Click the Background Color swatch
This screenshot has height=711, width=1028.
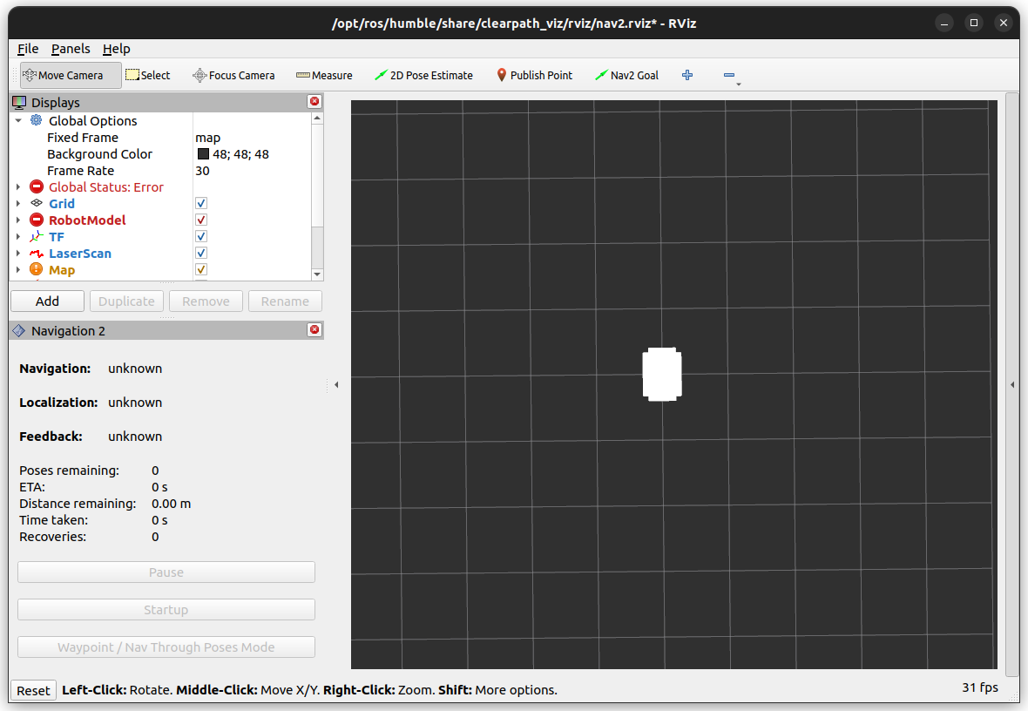click(203, 154)
